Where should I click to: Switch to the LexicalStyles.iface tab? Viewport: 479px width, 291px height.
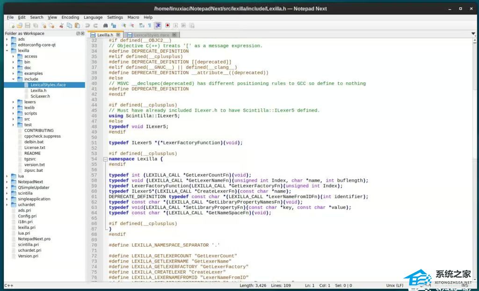click(151, 35)
